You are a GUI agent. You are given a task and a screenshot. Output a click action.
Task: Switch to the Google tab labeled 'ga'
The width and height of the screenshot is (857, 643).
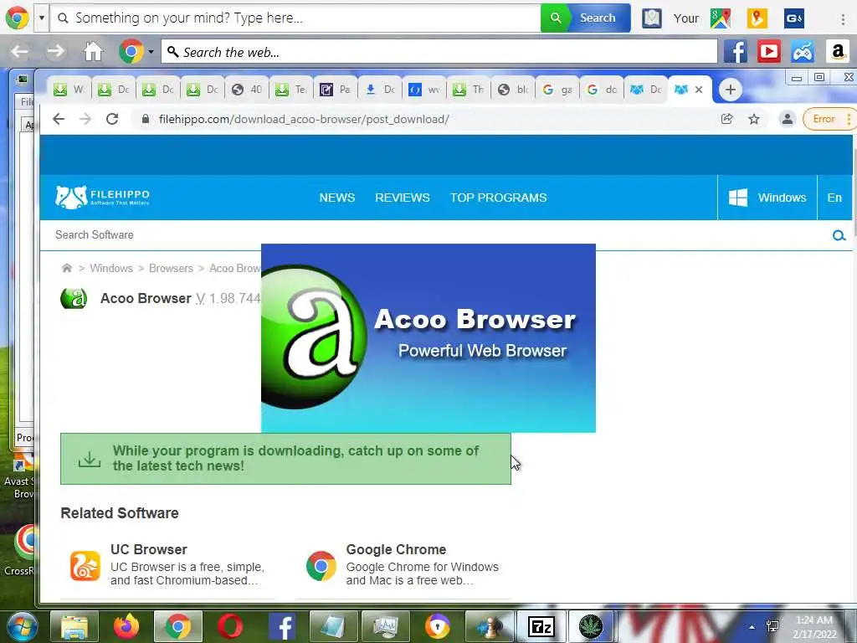(557, 90)
